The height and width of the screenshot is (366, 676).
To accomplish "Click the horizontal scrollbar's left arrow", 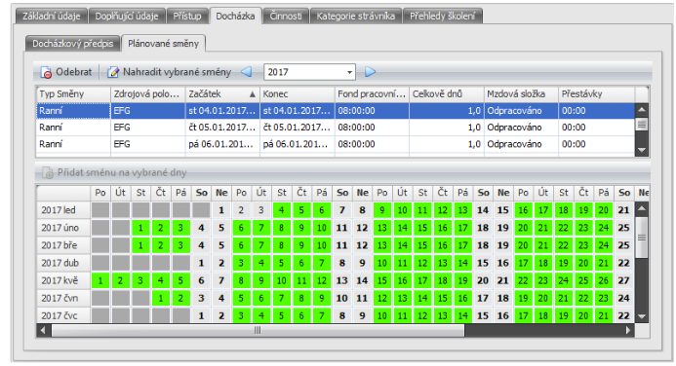I will point(43,330).
